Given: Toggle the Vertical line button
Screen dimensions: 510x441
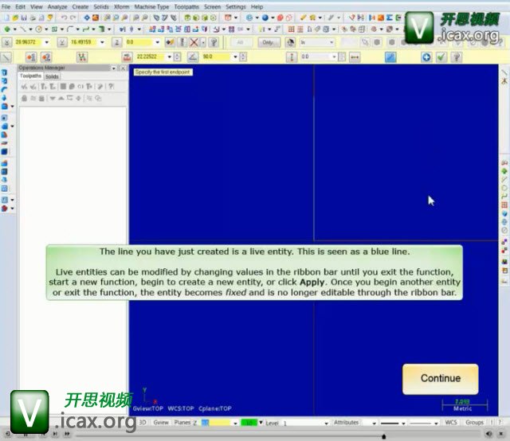Looking at the screenshot, I should 292,57.
